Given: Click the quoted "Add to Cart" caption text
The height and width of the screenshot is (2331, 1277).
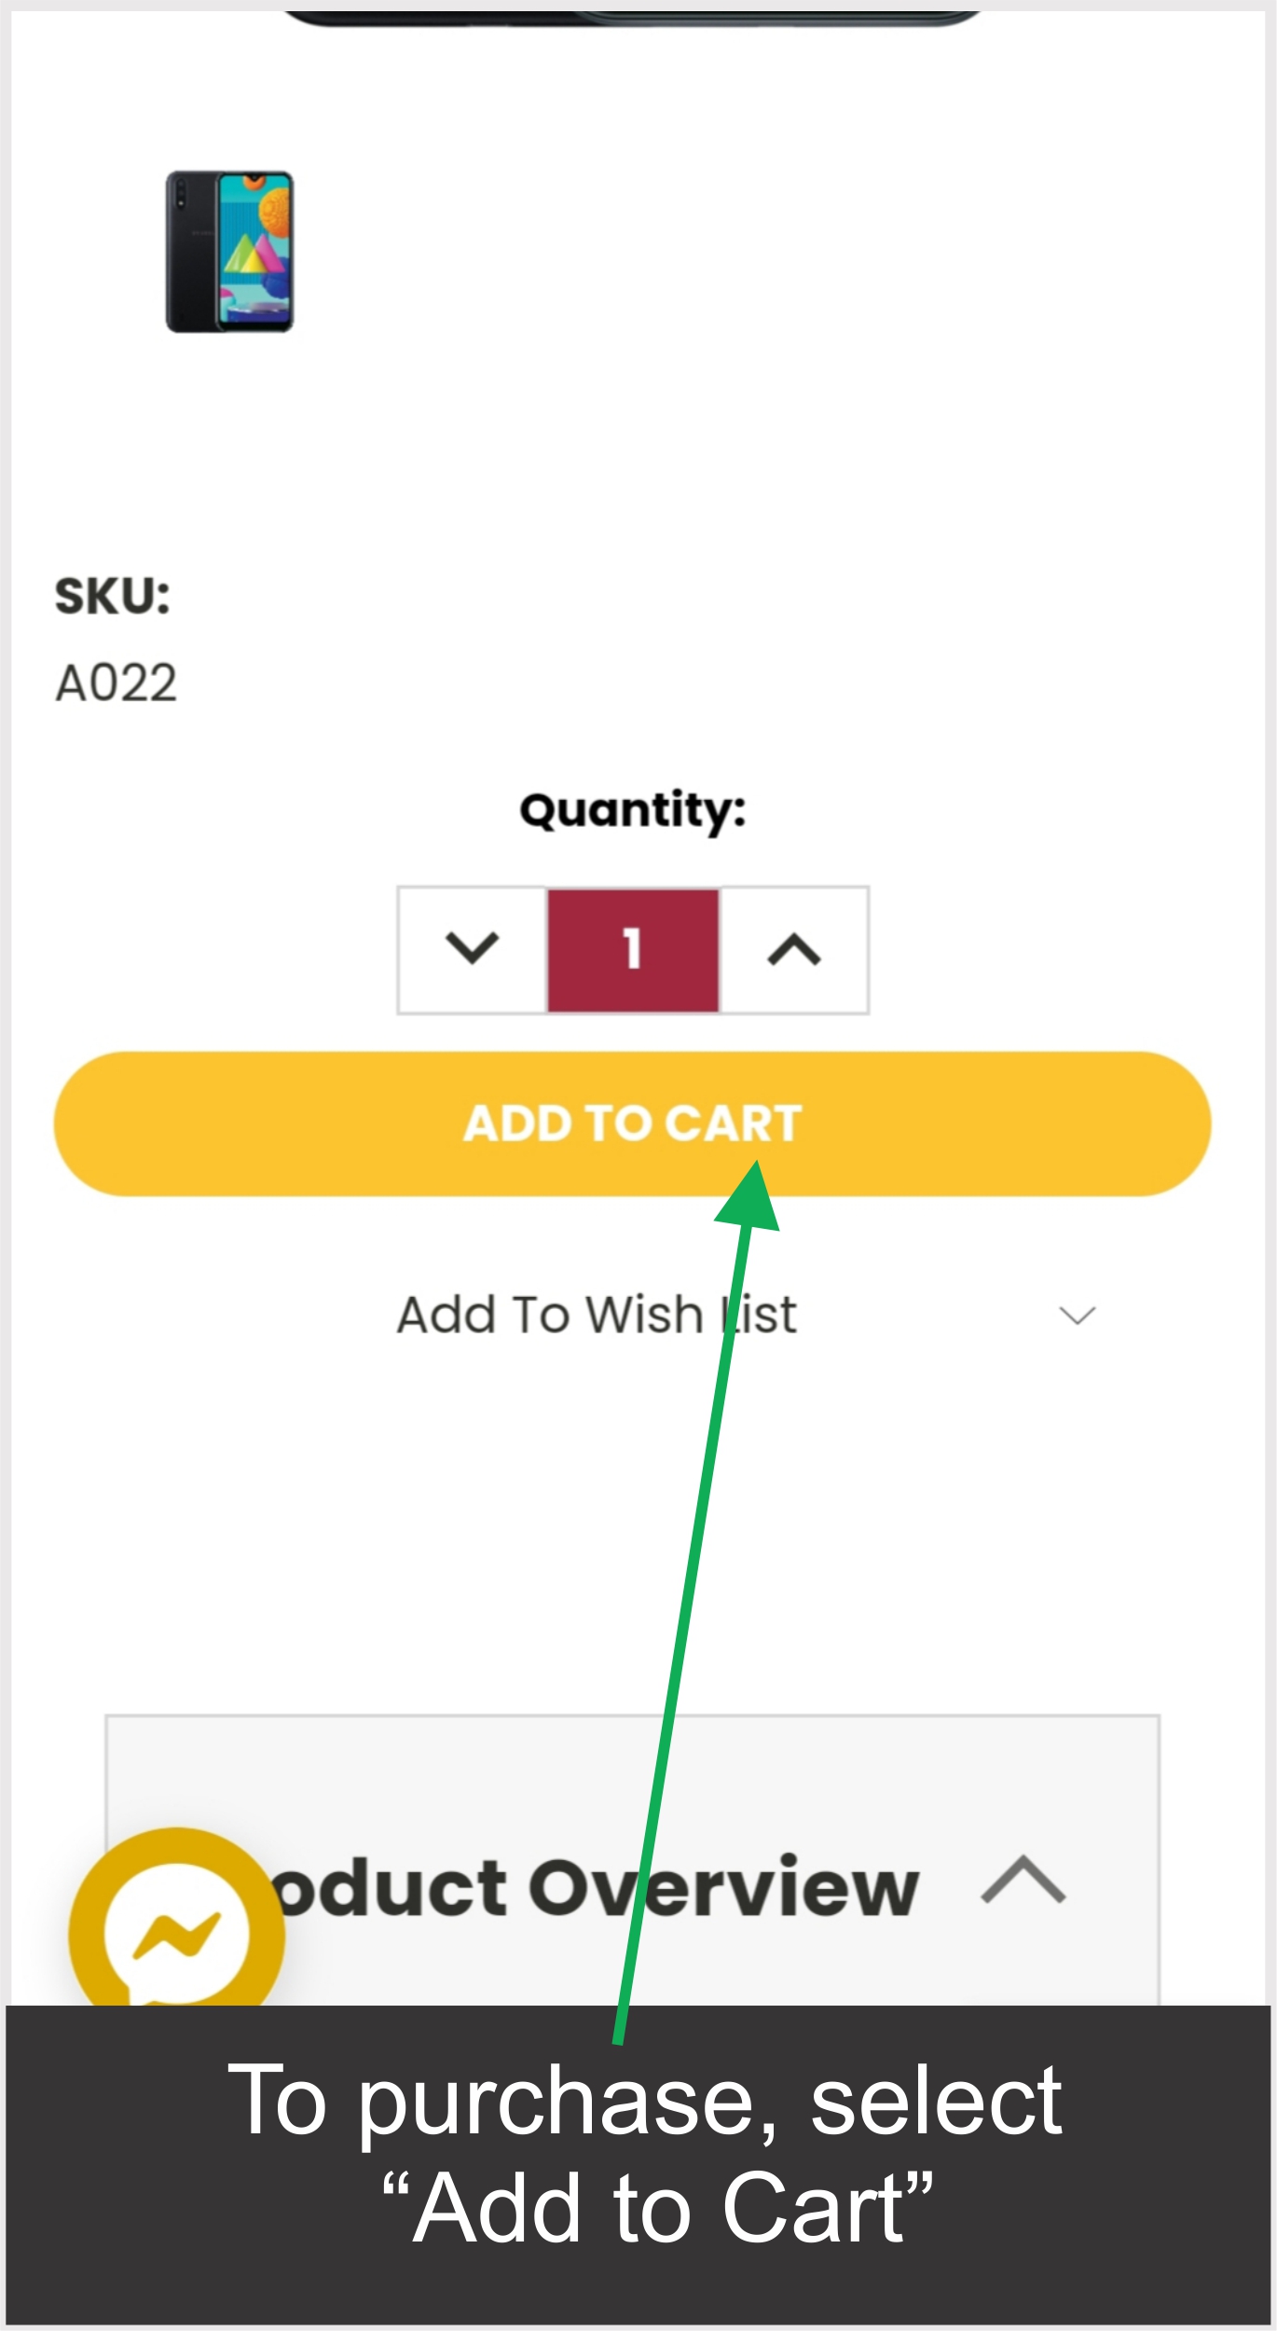Looking at the screenshot, I should 657,2208.
